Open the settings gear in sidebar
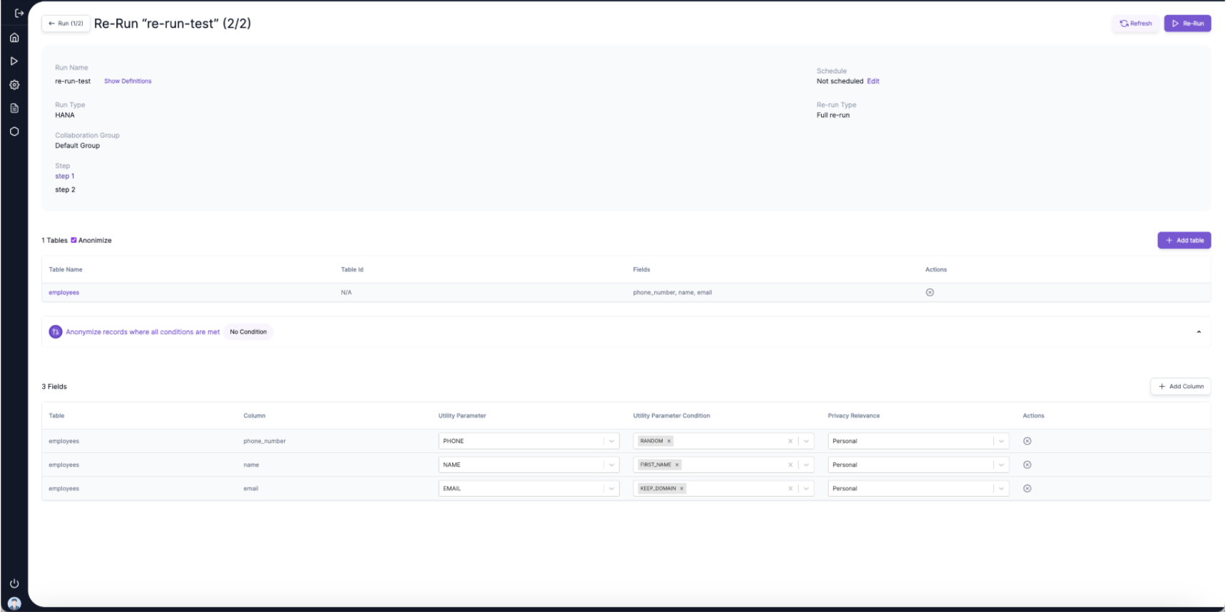The width and height of the screenshot is (1227, 612). pyautogui.click(x=14, y=85)
